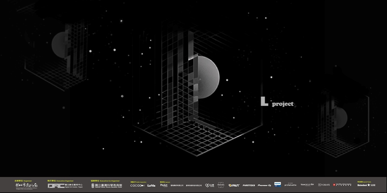Open the cacao media partner logo
This screenshot has width=387, height=193.
tap(137, 185)
